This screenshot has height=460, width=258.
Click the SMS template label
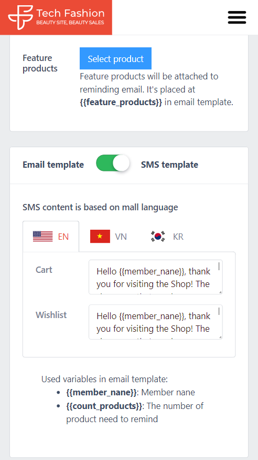170,165
